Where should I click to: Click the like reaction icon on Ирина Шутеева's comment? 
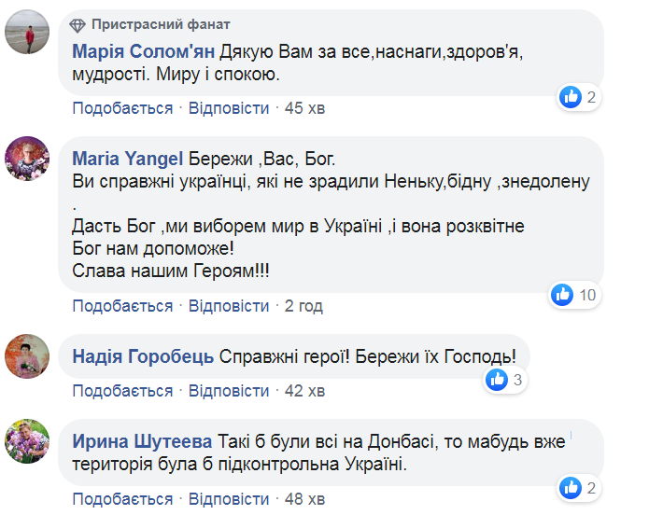click(x=571, y=486)
